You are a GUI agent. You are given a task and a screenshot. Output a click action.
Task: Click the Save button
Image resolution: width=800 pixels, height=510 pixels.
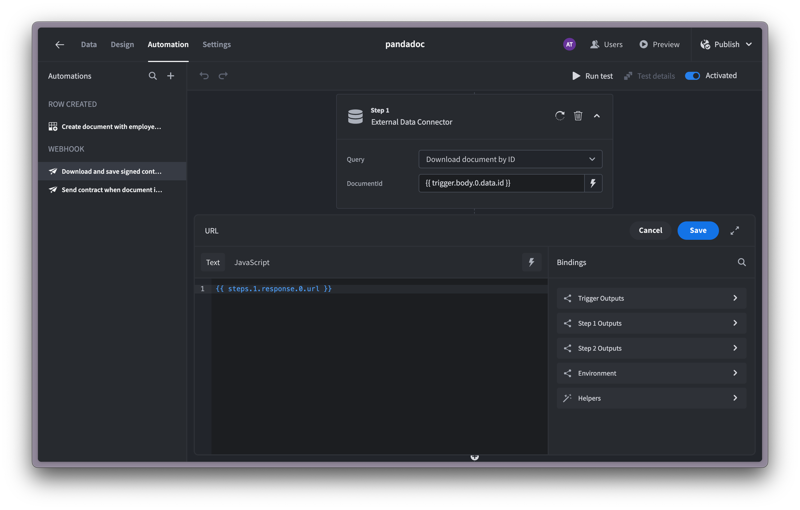point(698,230)
